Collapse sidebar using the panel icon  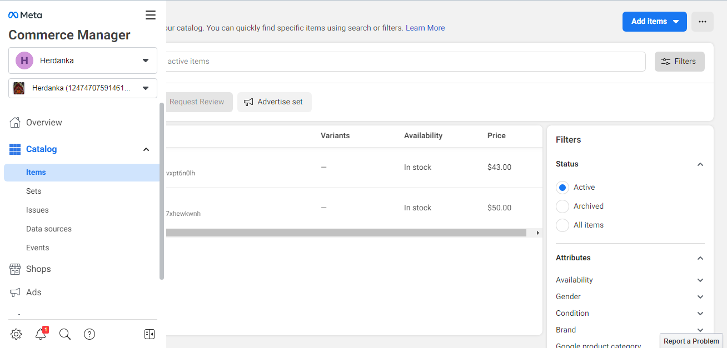point(149,334)
